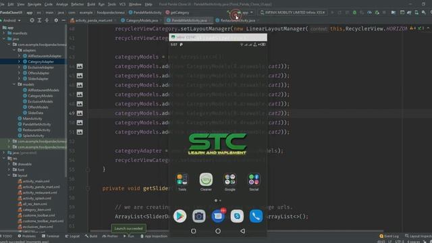
Task: Open the Refactor menu
Action: [x=78, y=4]
